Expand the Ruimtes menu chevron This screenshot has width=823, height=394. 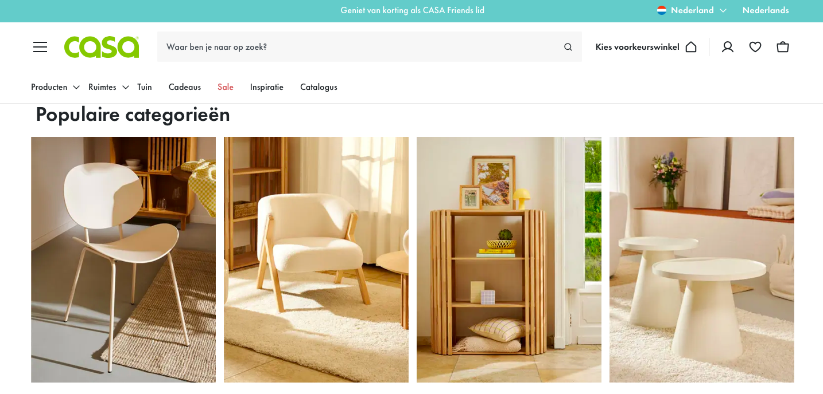(x=125, y=87)
